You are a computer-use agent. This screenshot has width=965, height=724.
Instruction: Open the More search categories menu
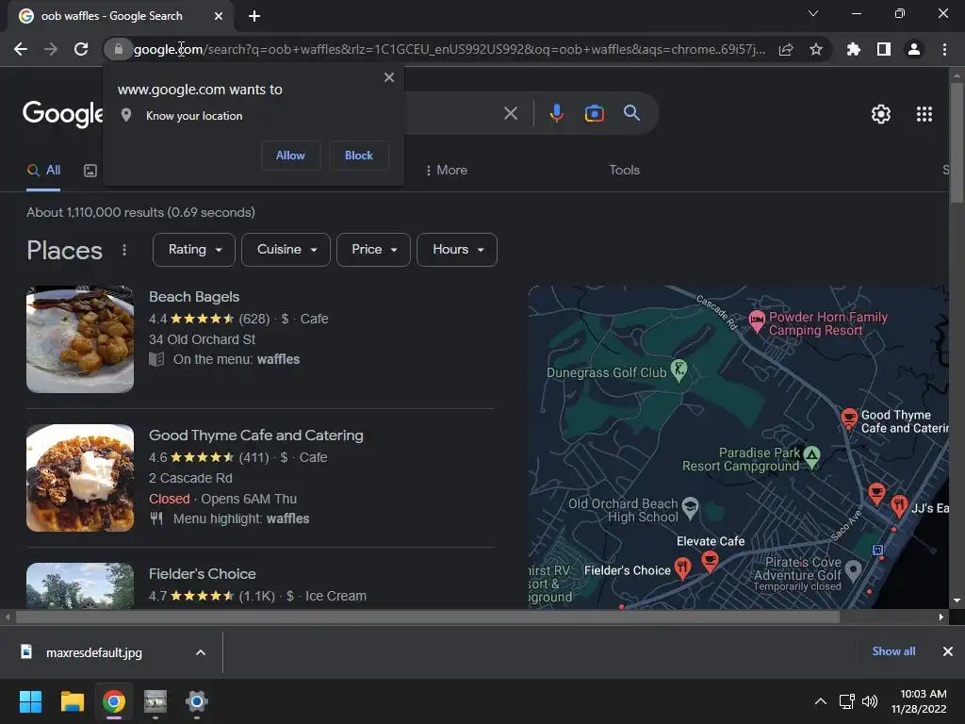click(446, 170)
